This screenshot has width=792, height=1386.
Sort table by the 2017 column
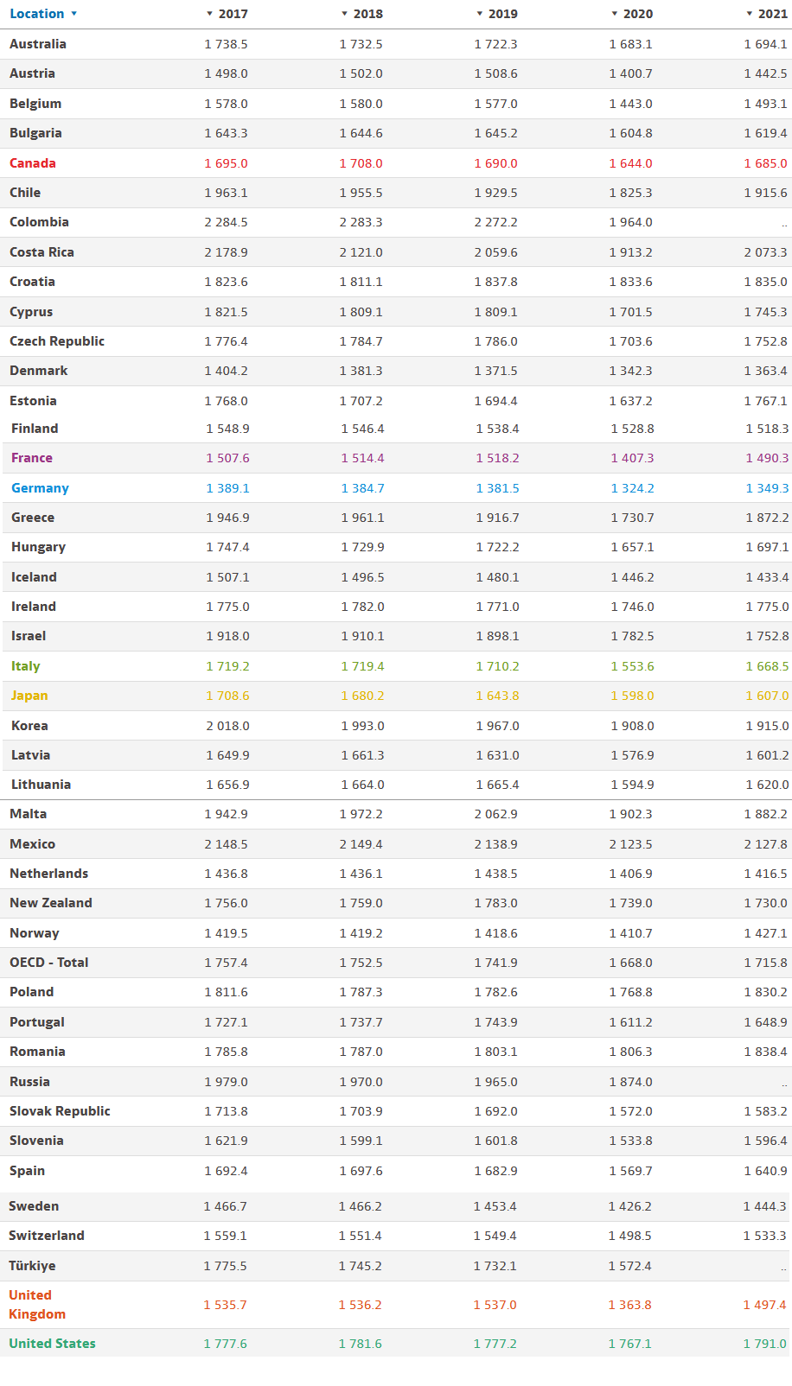227,14
